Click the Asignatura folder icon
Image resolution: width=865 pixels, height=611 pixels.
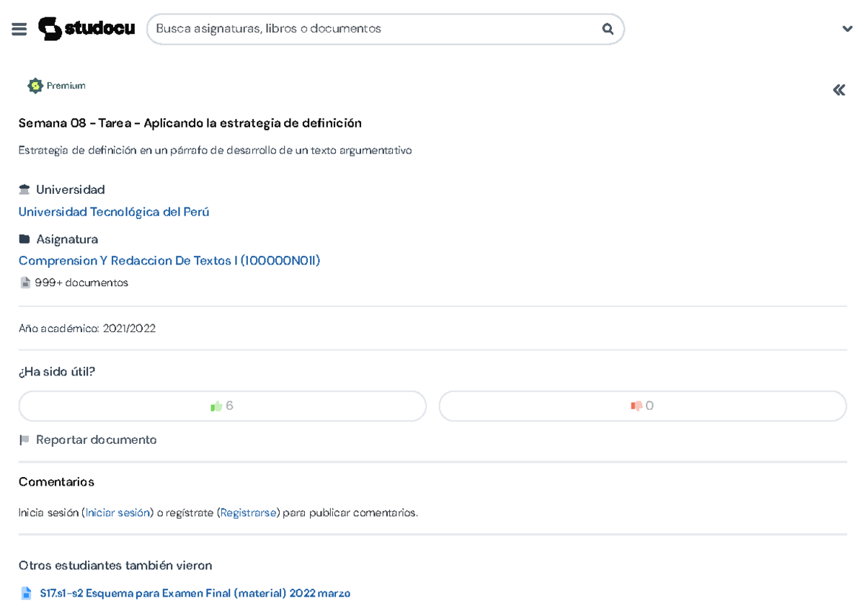pyautogui.click(x=25, y=239)
